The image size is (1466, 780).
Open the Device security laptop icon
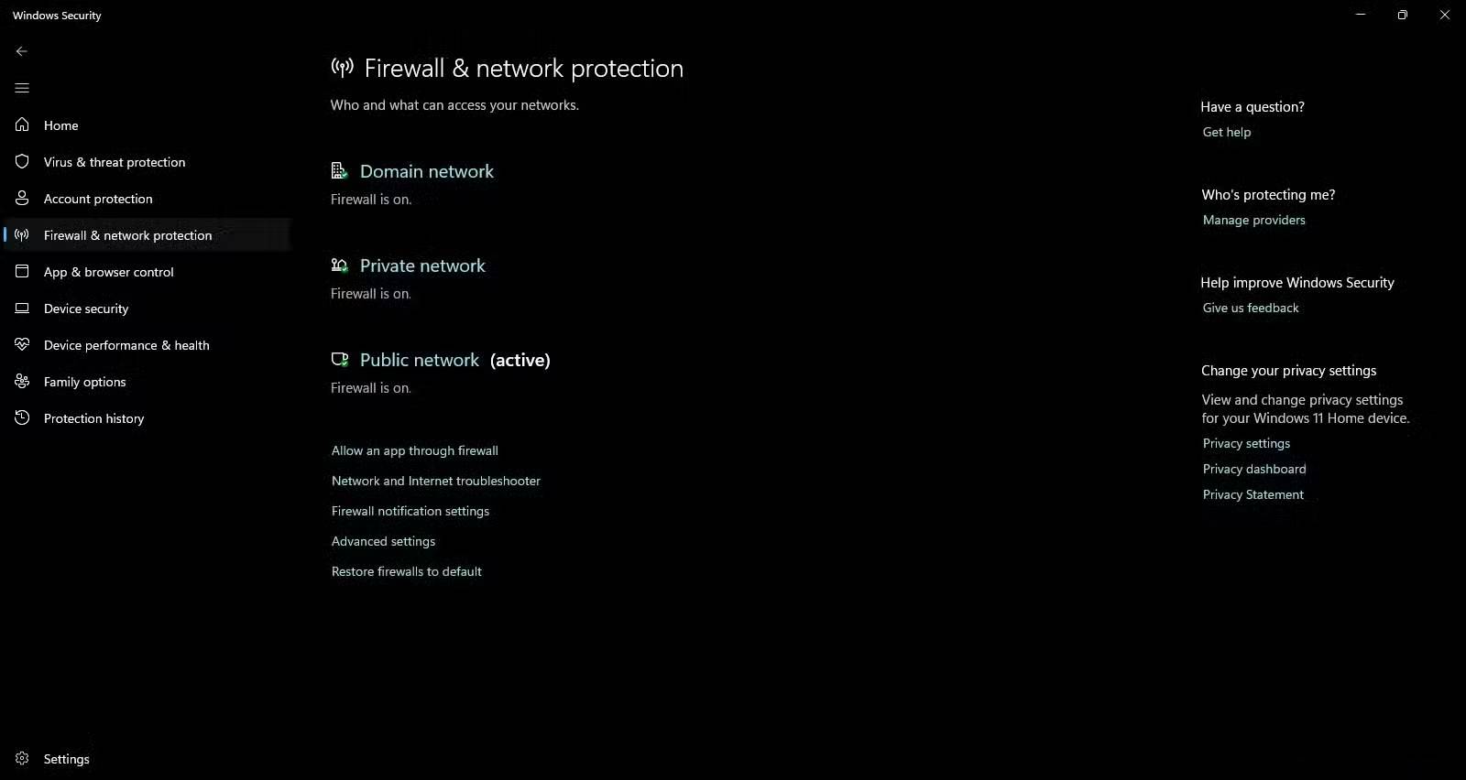22,309
